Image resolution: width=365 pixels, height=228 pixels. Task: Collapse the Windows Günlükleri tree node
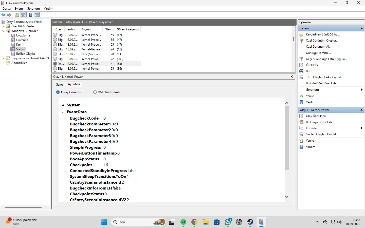point(3,31)
